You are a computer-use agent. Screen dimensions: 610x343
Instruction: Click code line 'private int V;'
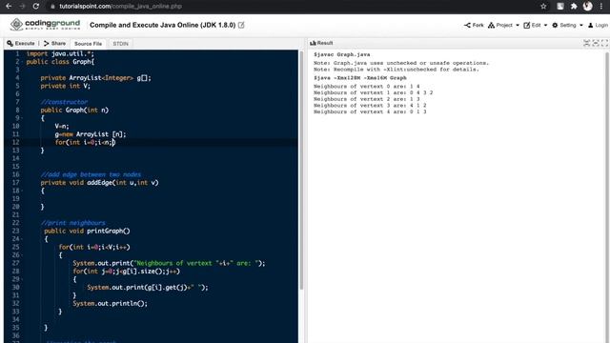(x=66, y=86)
